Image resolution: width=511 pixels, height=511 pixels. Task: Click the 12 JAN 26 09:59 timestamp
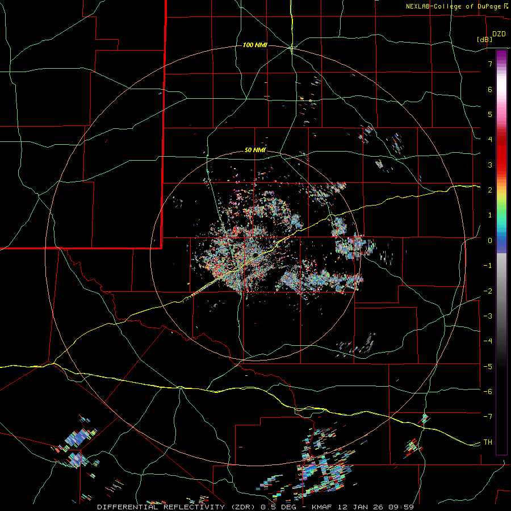click(x=376, y=507)
